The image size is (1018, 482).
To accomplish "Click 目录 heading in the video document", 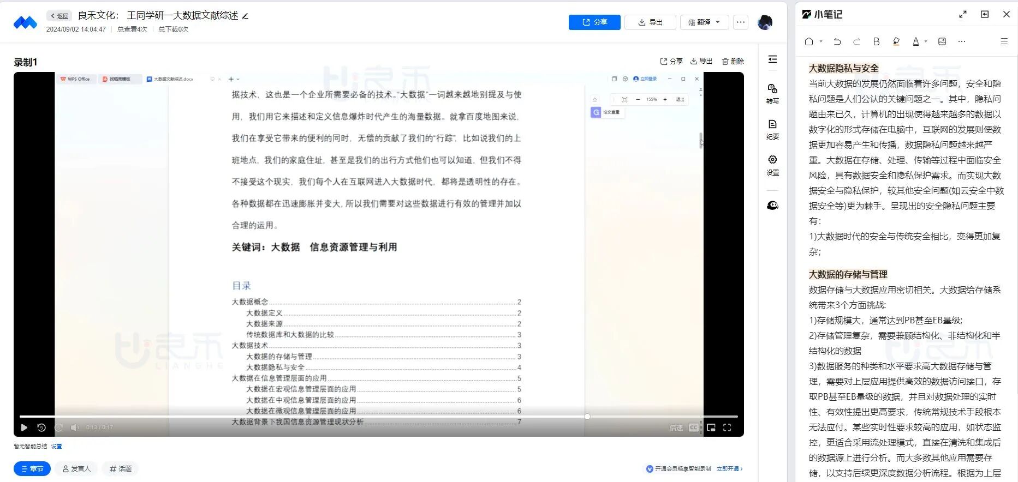I will (x=241, y=286).
